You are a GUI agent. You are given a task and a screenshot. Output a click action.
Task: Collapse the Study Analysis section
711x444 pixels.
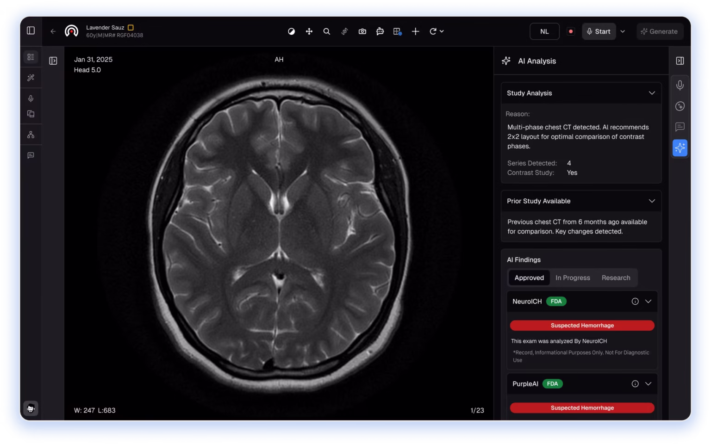652,93
